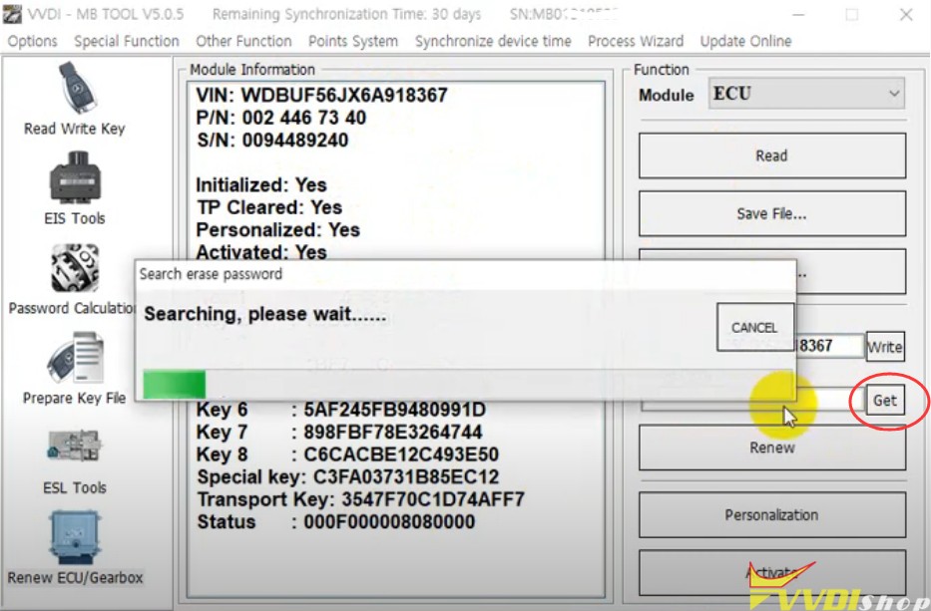This screenshot has height=611, width=931.
Task: Click the VVDI app title bar icon
Action: (x=12, y=14)
